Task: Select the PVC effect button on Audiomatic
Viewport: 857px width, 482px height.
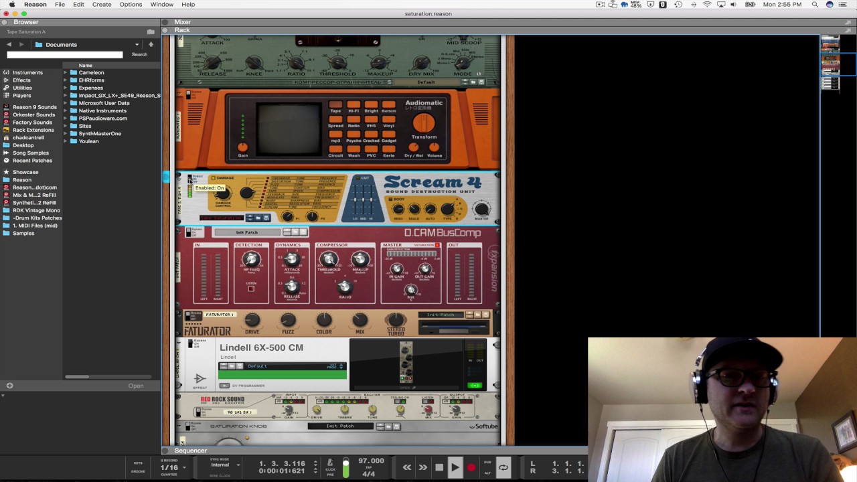Action: pos(371,149)
